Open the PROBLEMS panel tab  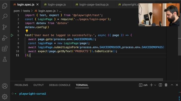click(x=21, y=85)
